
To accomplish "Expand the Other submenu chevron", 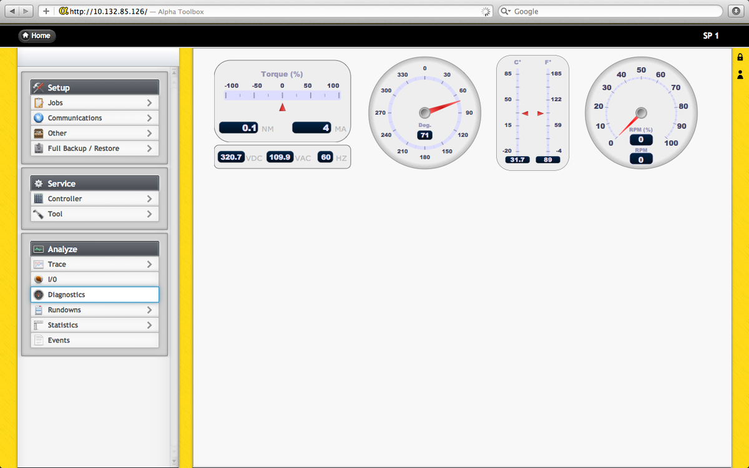I will [149, 134].
